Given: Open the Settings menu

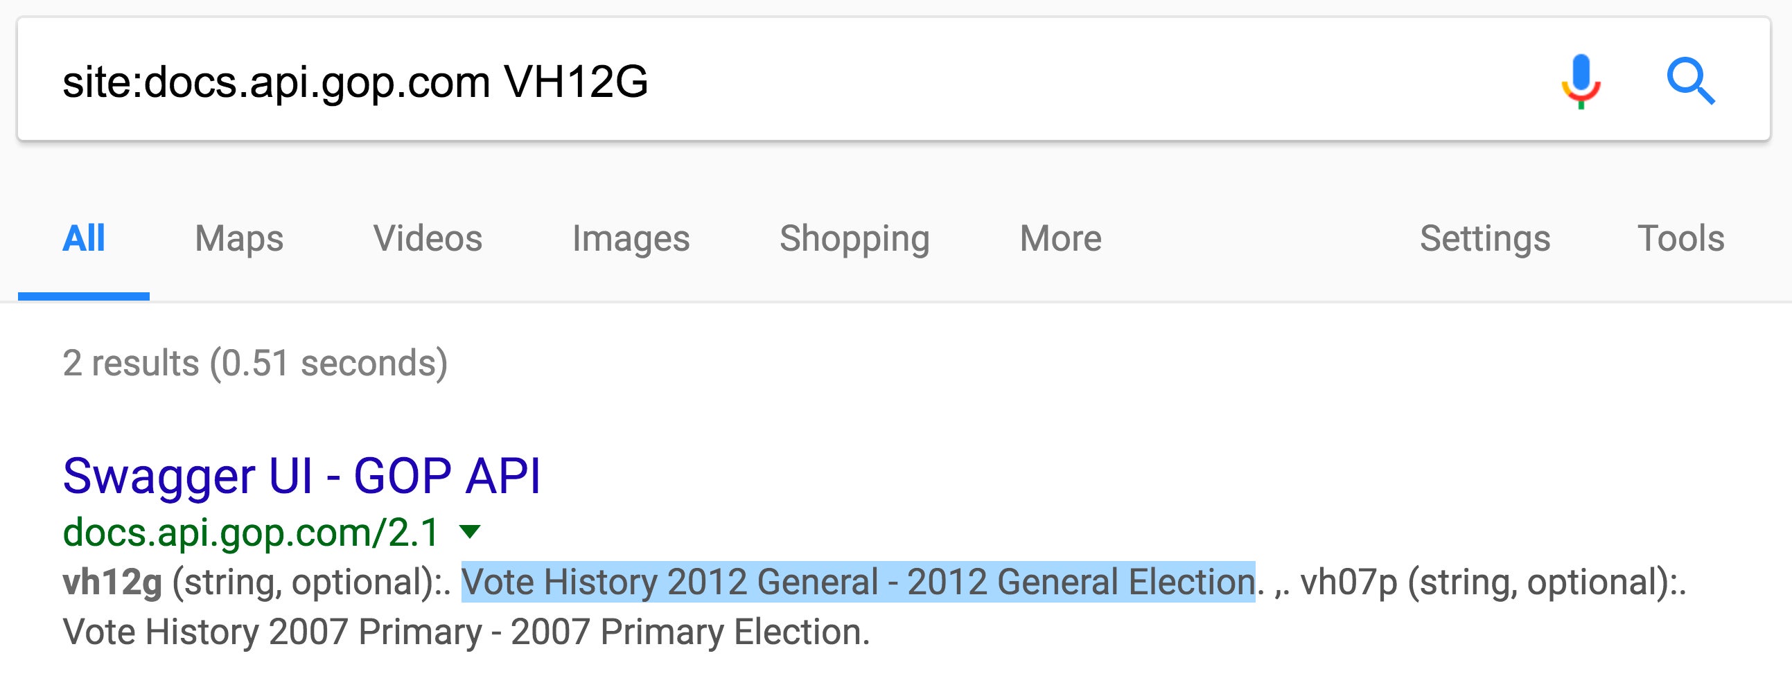Looking at the screenshot, I should (1485, 239).
